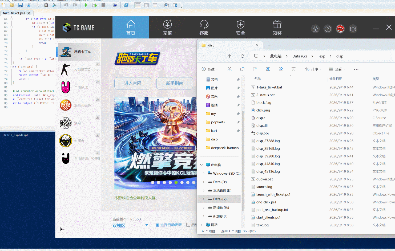Screen dimensions: 395x251
Task: Click the money bag icon in TC Game header
Action: coord(315,29)
